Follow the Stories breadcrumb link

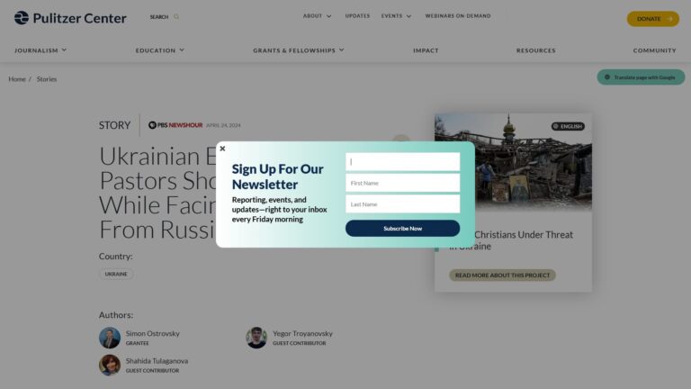click(x=47, y=79)
